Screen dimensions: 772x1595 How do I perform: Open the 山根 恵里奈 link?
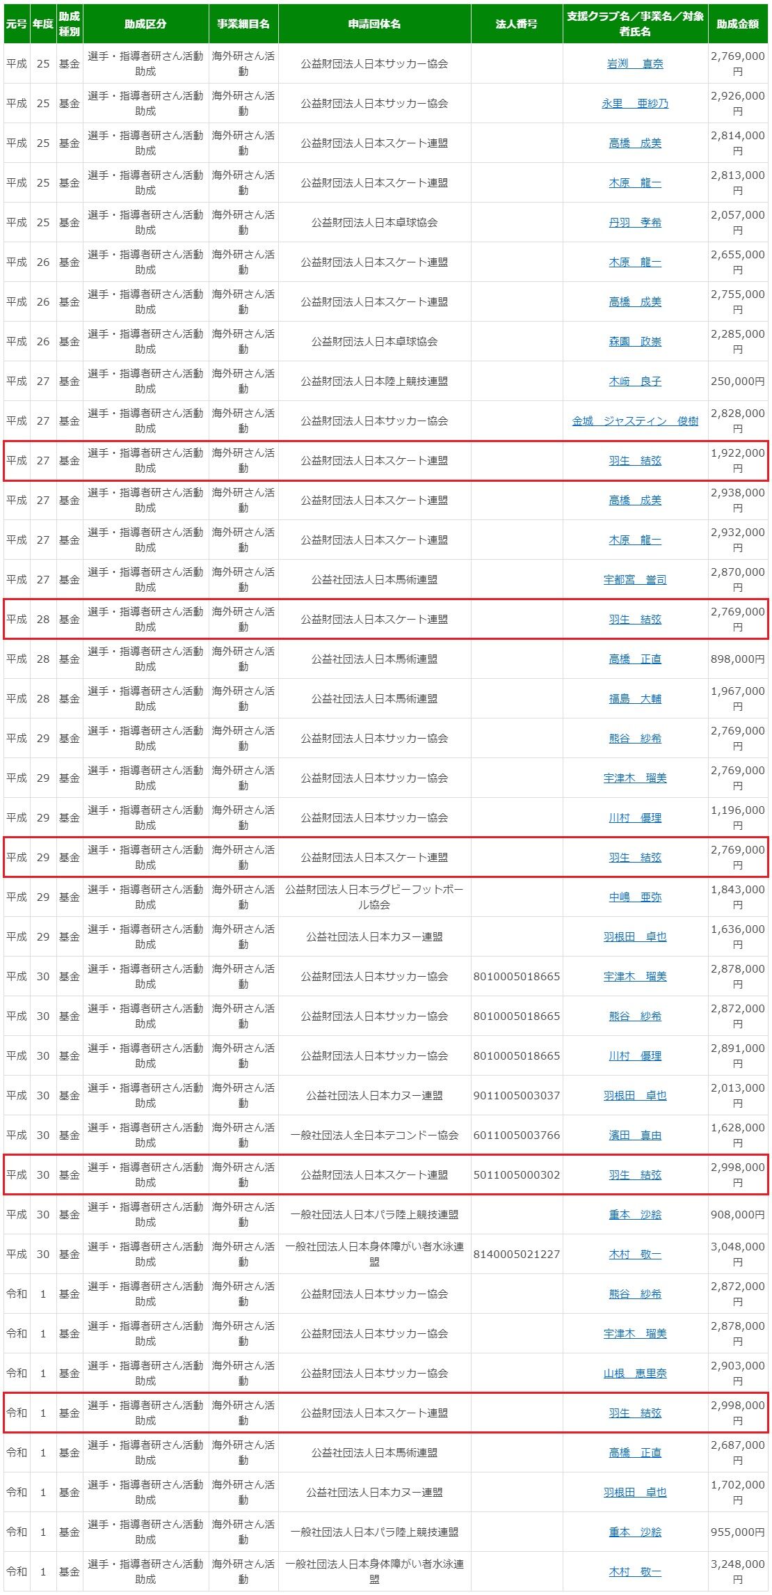point(635,1373)
